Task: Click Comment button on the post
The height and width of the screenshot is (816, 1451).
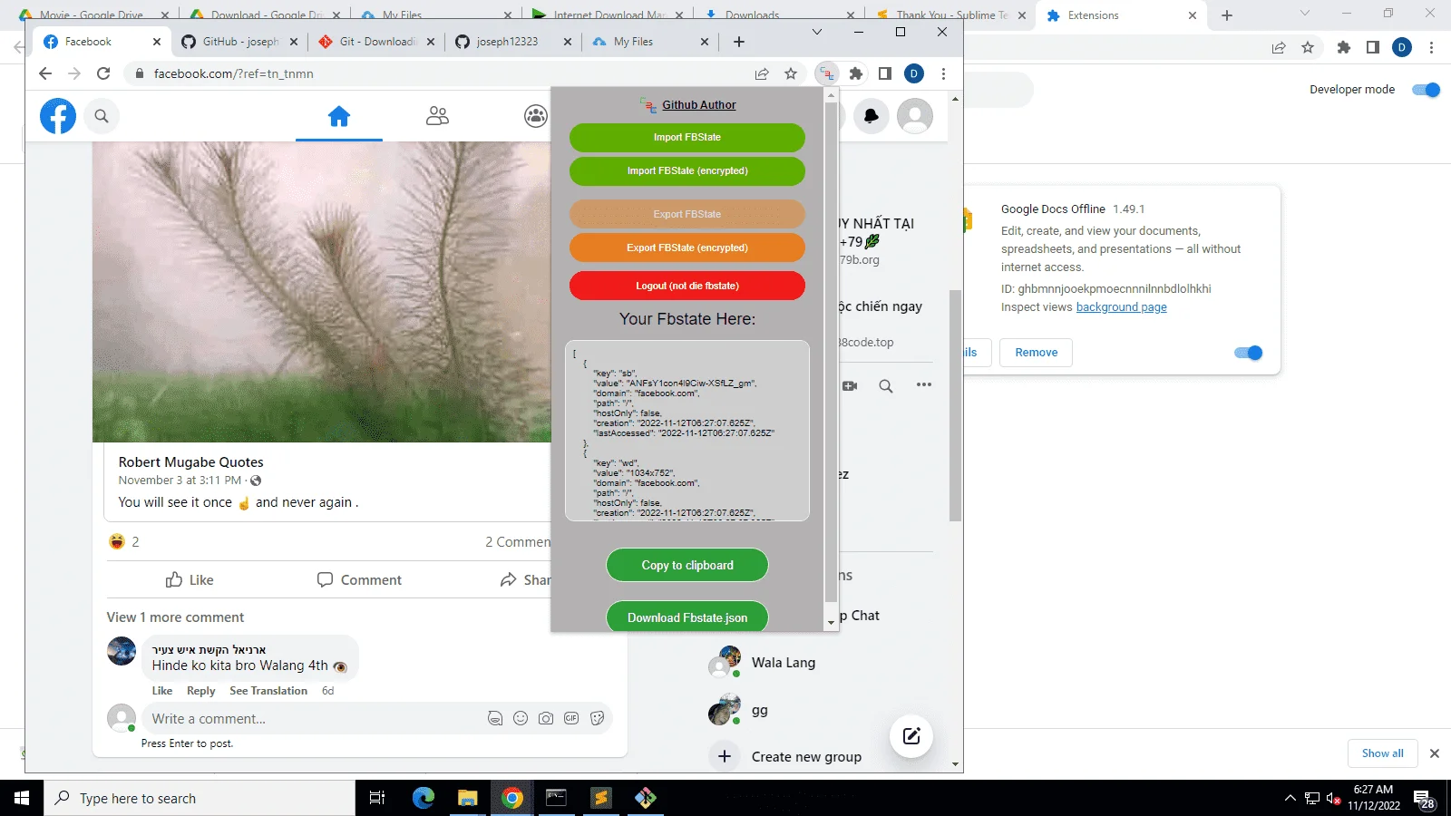Action: pyautogui.click(x=359, y=580)
